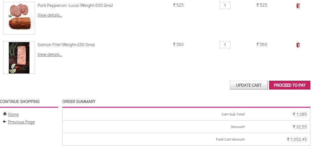Viewport: 312px width, 146px height.
Task: Click the Salmon Fillet quantity field
Action: pyautogui.click(x=225, y=45)
